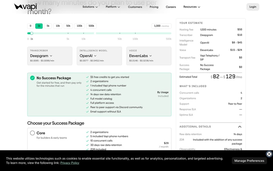This screenshot has height=171, width=273.
Task: Go to the Careers page
Action: pos(171,7)
